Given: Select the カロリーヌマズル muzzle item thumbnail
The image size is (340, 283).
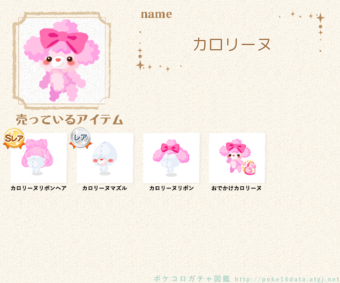Looking at the screenshot, I should [105, 158].
